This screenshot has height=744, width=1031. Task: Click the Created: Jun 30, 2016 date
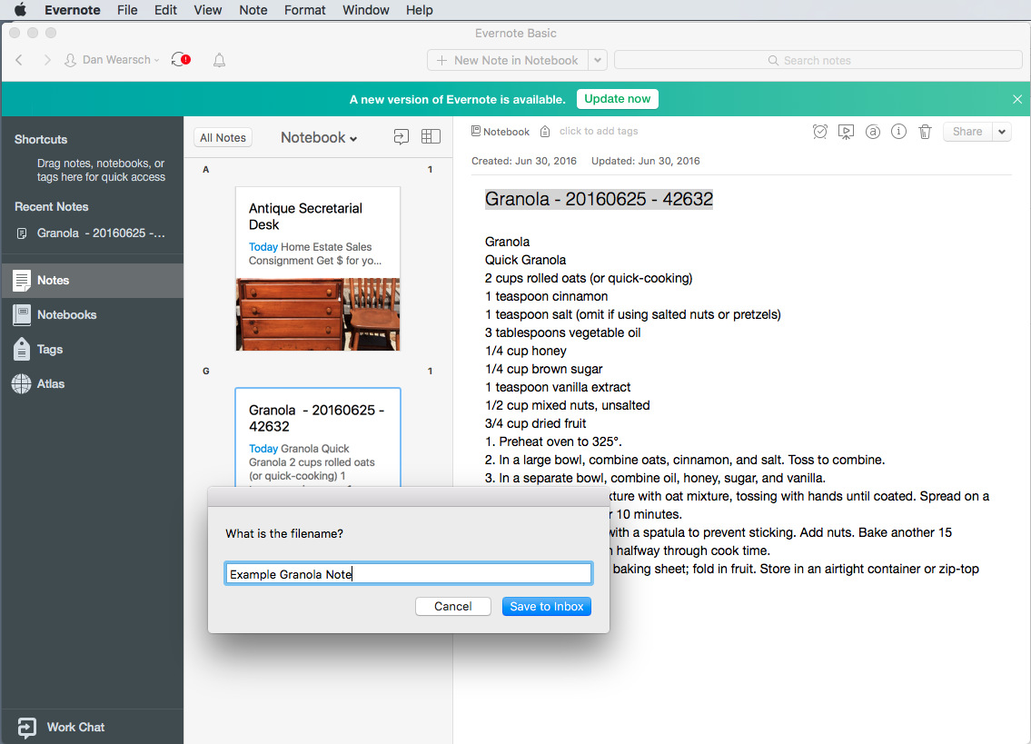(x=524, y=161)
